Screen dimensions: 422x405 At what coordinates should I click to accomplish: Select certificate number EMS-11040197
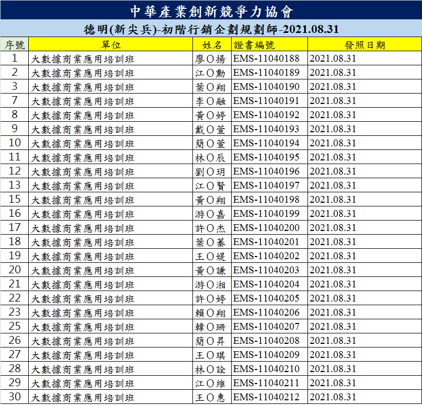266,186
